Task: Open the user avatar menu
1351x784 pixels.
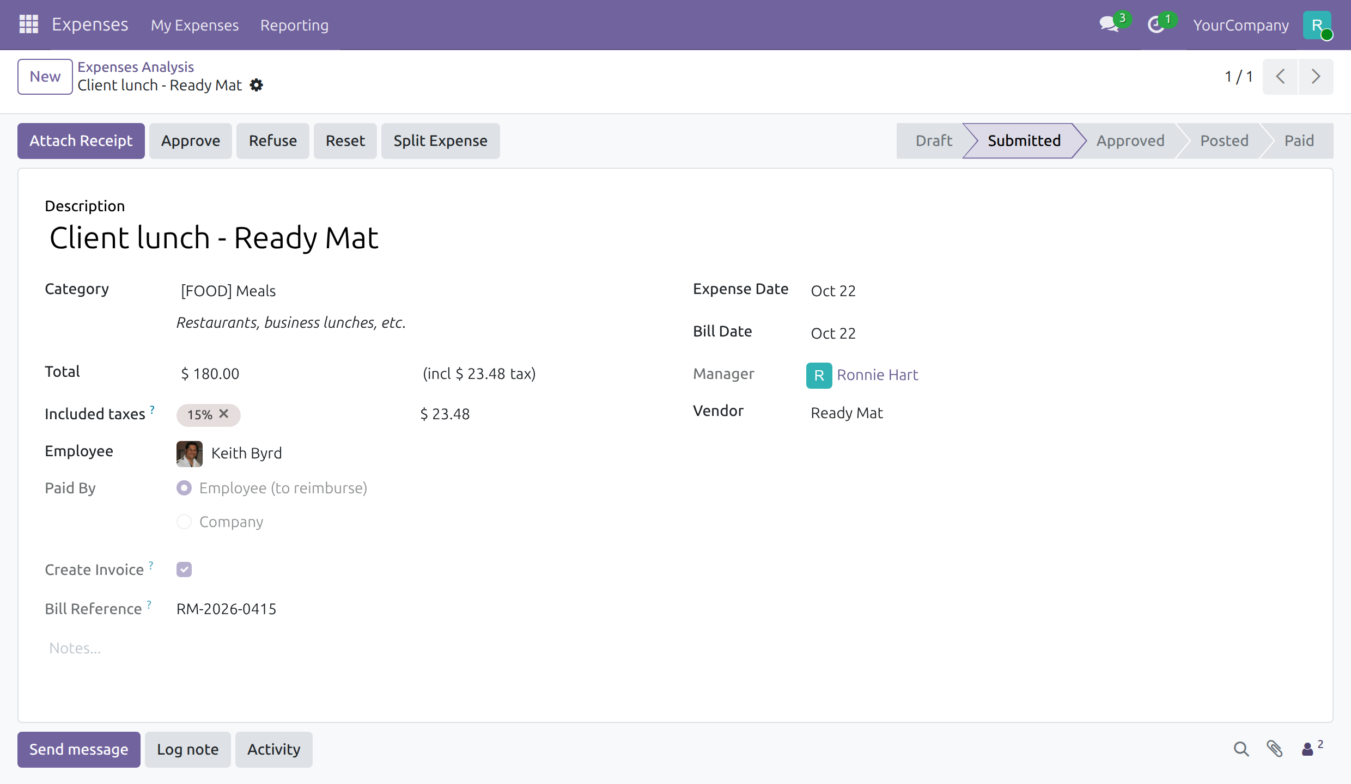Action: (1317, 25)
